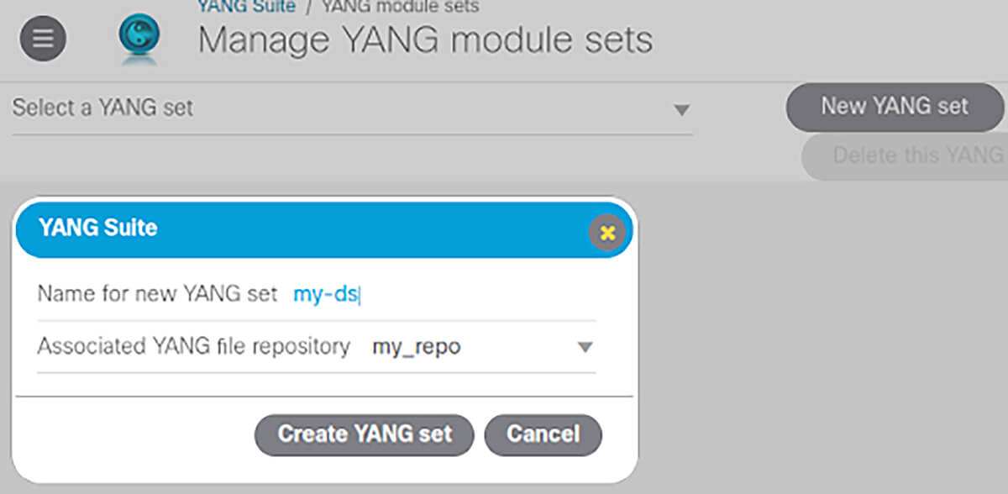Open the hamburger navigation menu
Screen dimensions: 1008x494
[42, 39]
